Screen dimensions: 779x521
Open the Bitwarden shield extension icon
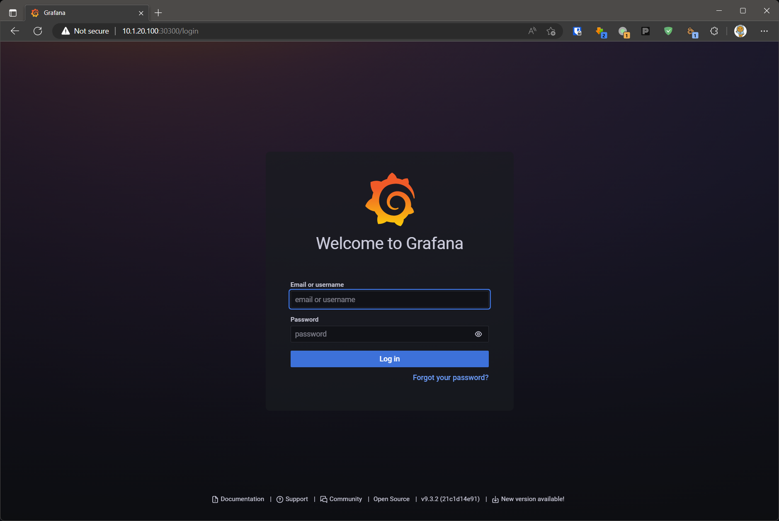coord(577,31)
